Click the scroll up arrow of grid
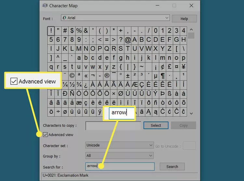244x181 pixels. click(191, 30)
